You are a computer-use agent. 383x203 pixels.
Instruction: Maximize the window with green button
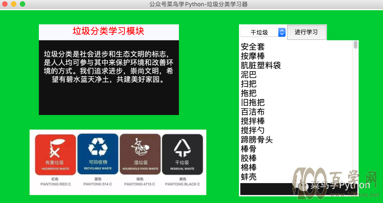(x=22, y=4)
